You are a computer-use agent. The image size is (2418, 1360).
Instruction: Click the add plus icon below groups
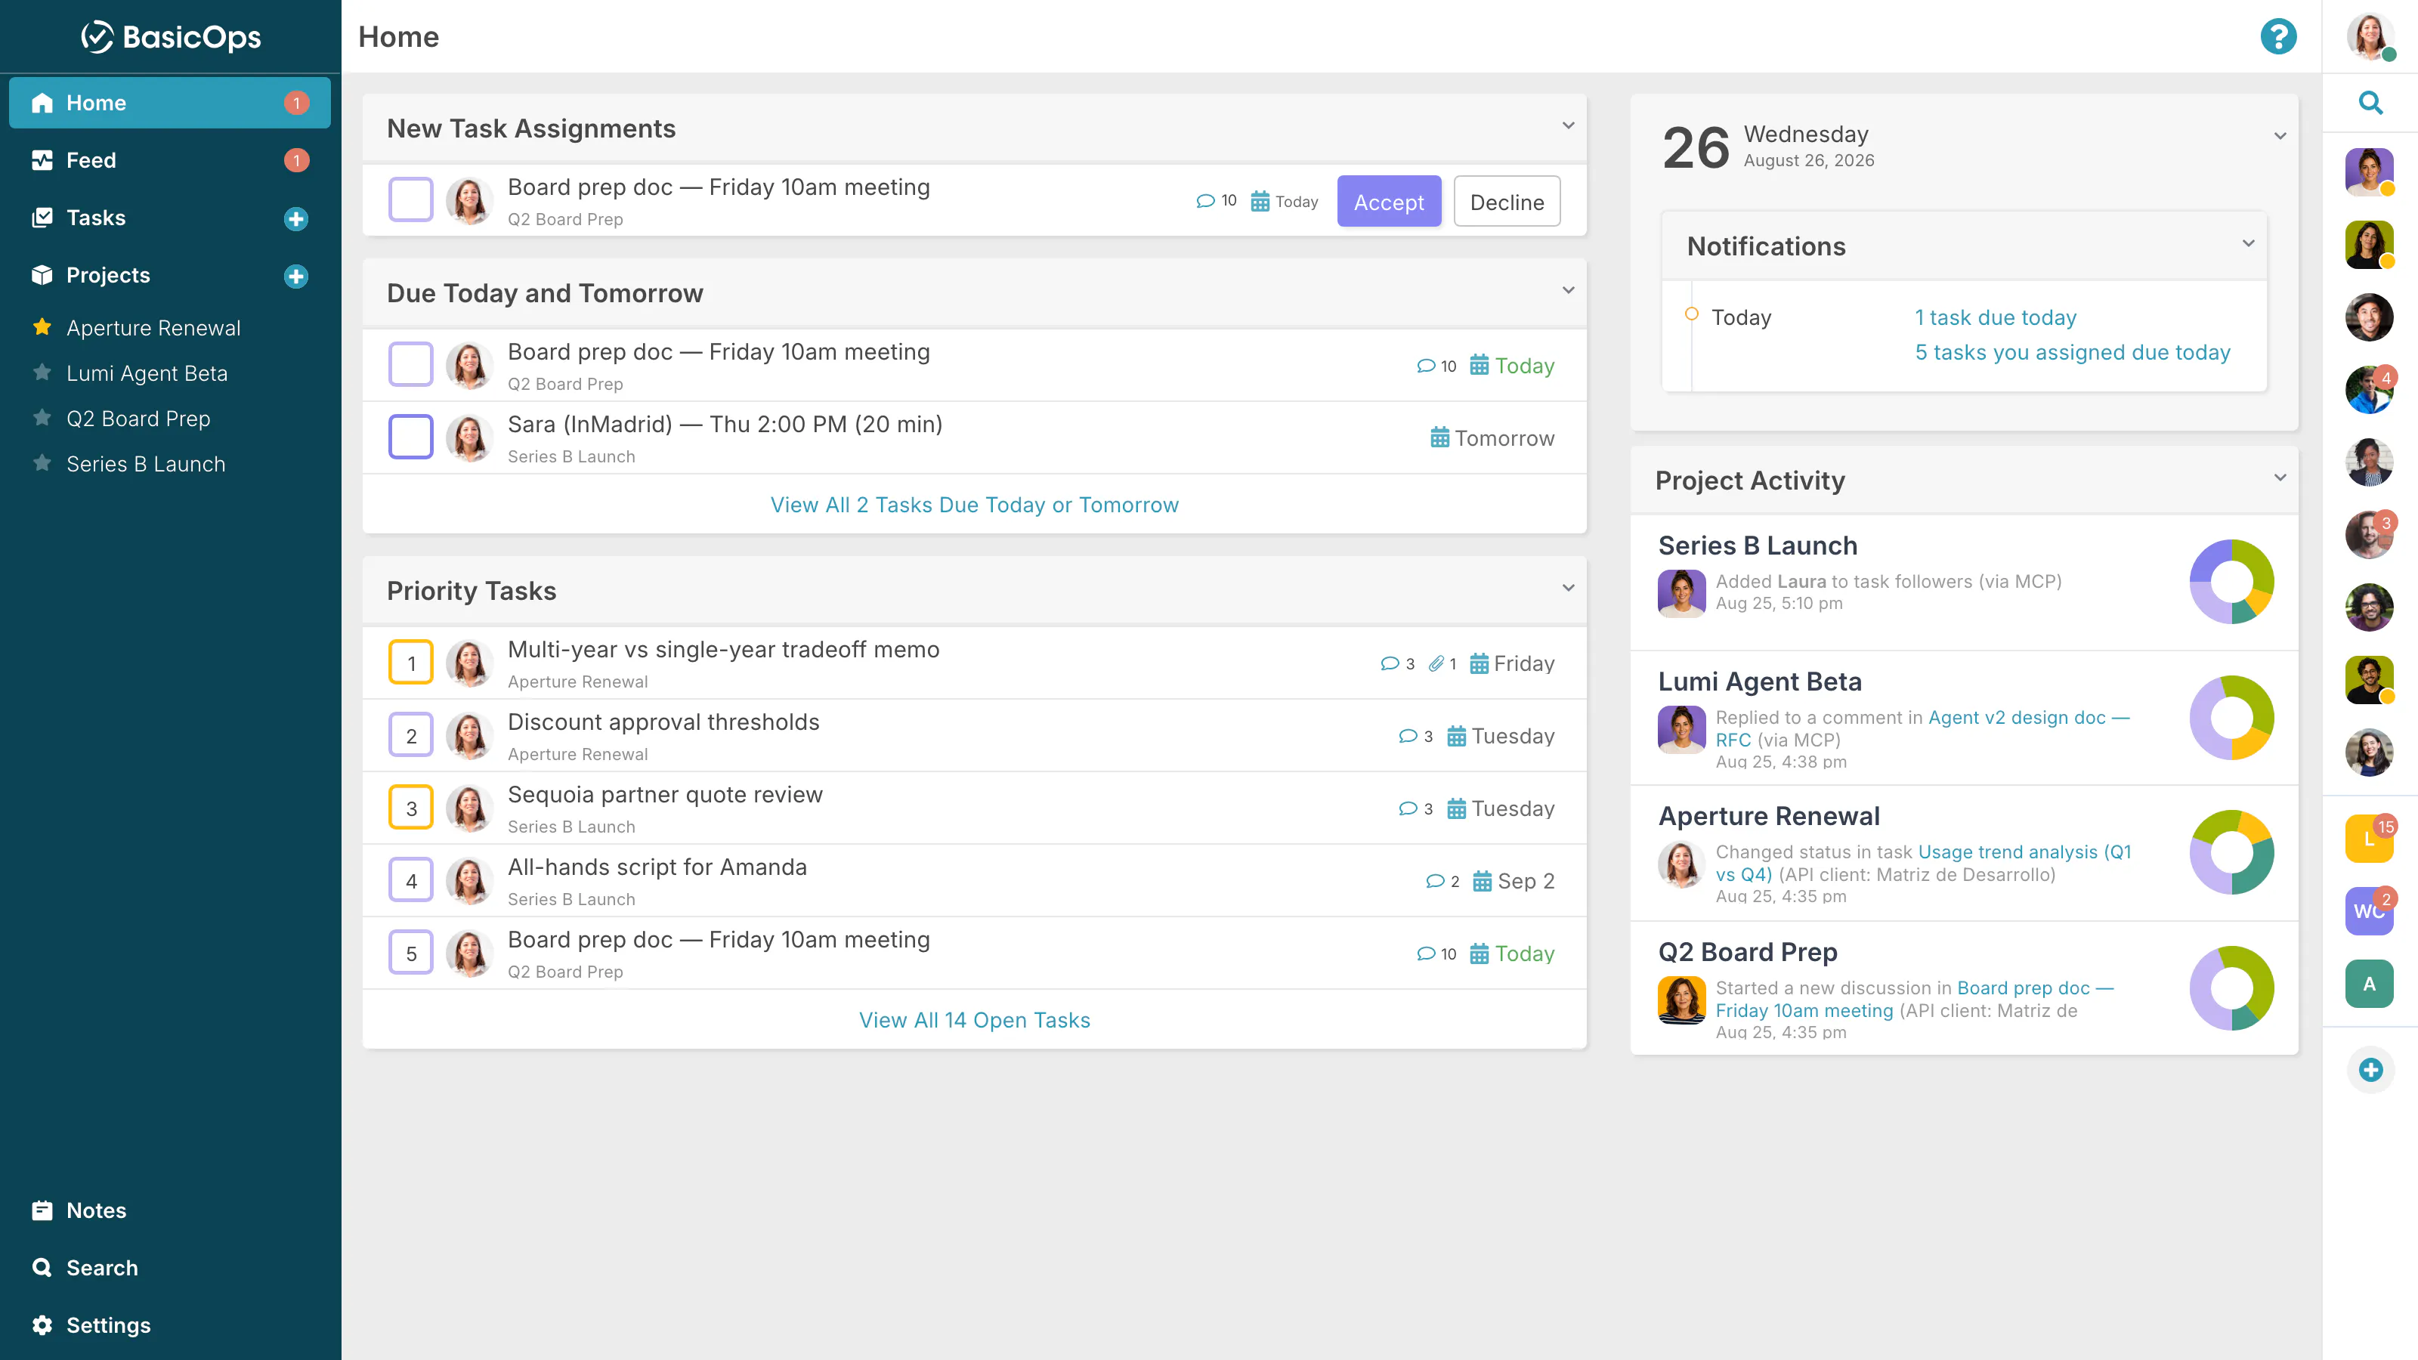2370,1069
